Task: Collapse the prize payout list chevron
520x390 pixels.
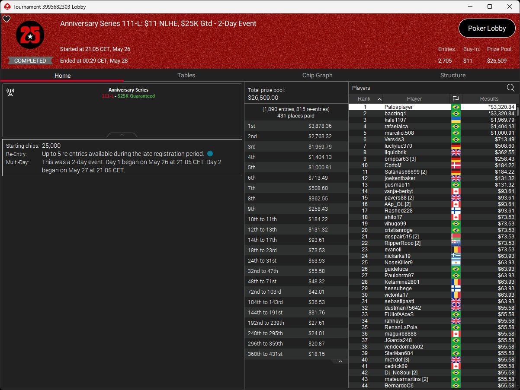Action: click(x=340, y=361)
